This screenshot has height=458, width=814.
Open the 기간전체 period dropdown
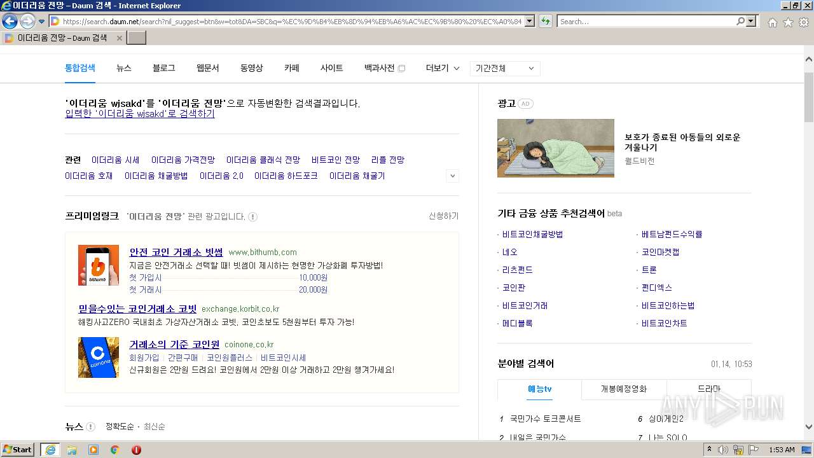click(505, 69)
